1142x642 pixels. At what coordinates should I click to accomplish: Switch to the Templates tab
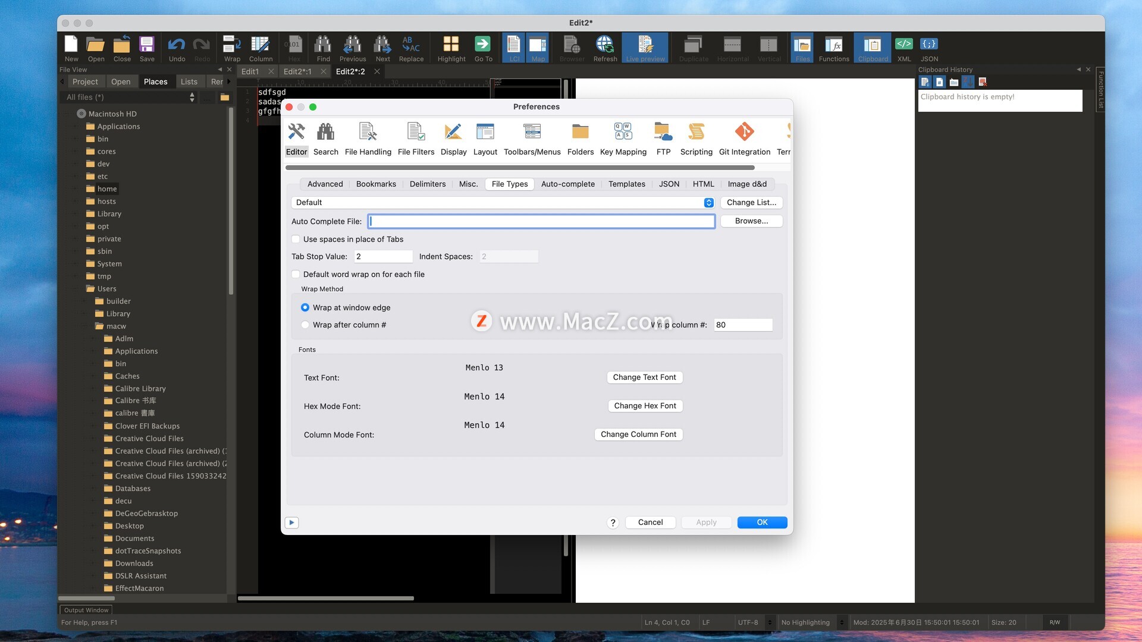[x=626, y=184]
